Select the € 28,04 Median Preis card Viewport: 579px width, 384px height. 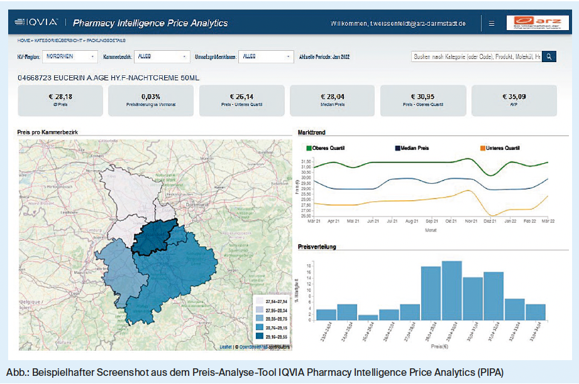tap(333, 100)
